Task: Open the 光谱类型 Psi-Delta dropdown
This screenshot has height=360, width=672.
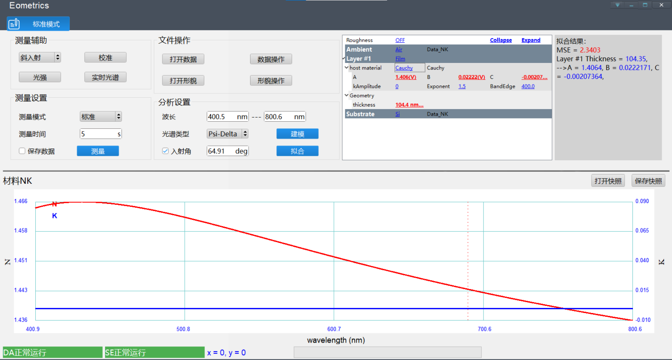Action: (x=228, y=134)
